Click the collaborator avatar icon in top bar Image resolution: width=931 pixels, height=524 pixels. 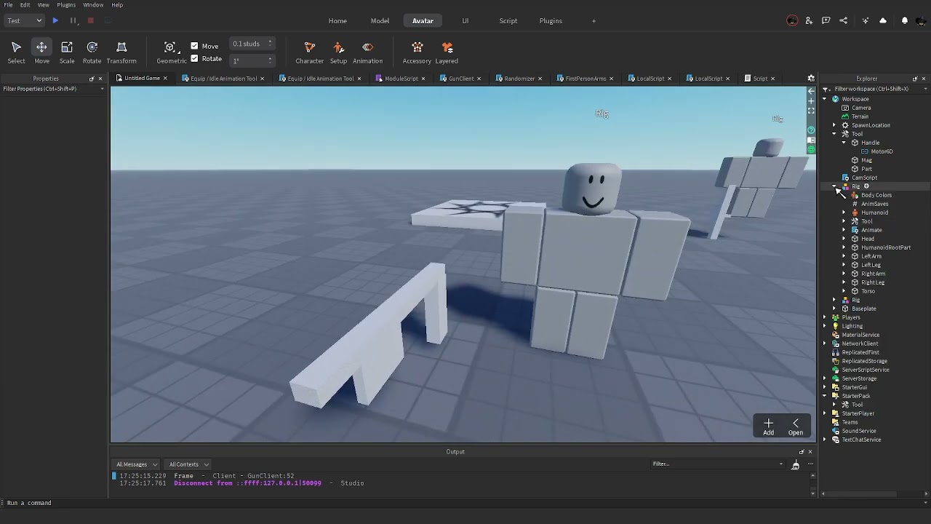pyautogui.click(x=792, y=20)
